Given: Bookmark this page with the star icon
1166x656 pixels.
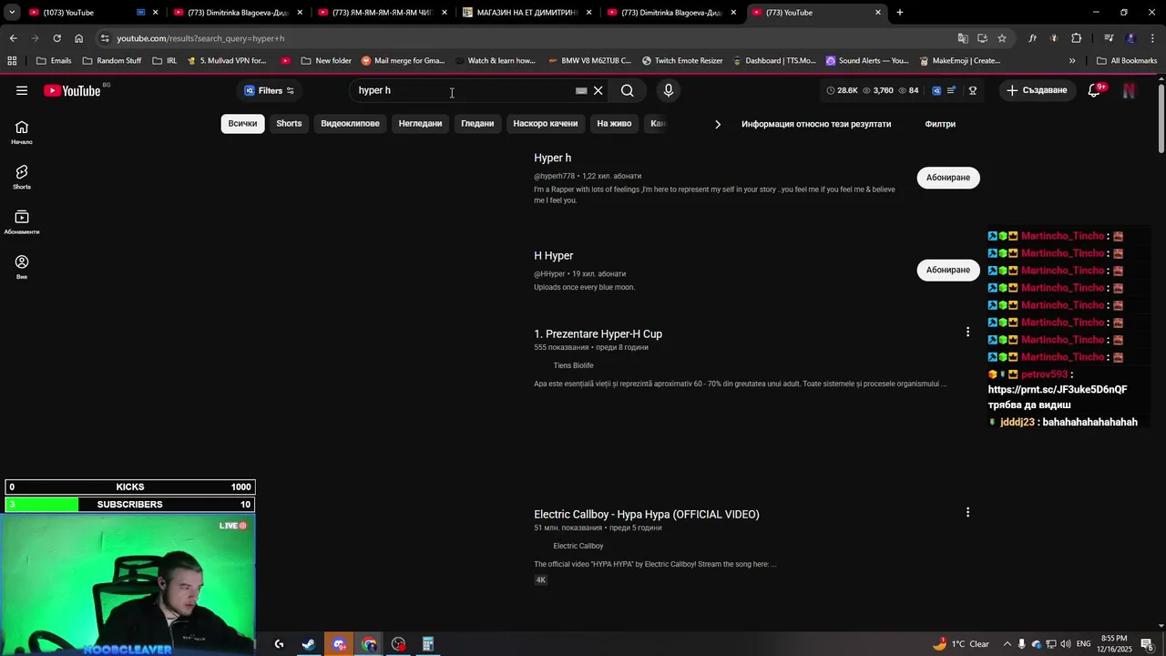Looking at the screenshot, I should tap(1002, 38).
